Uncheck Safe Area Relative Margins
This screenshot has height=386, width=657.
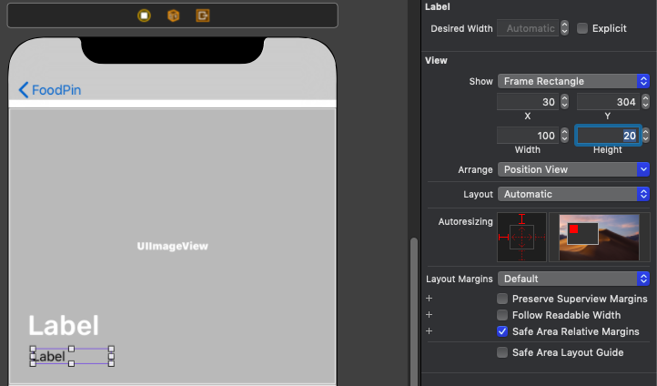pyautogui.click(x=502, y=331)
